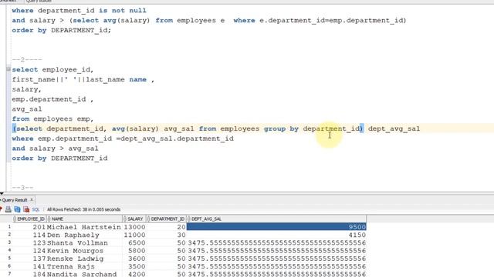
Task: Select Michael Hartstein name cell
Action: 84,227
